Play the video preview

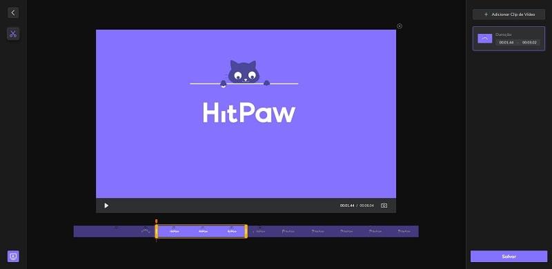pos(106,206)
